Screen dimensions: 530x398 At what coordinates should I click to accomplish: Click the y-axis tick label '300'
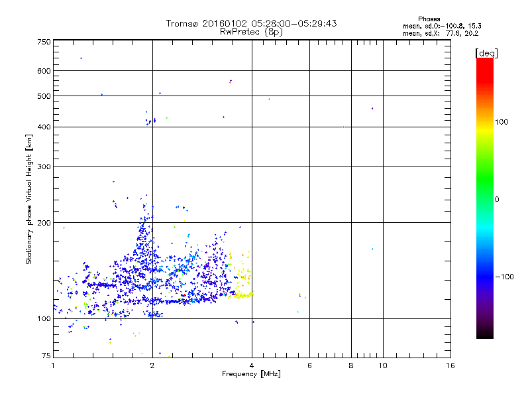(x=44, y=167)
